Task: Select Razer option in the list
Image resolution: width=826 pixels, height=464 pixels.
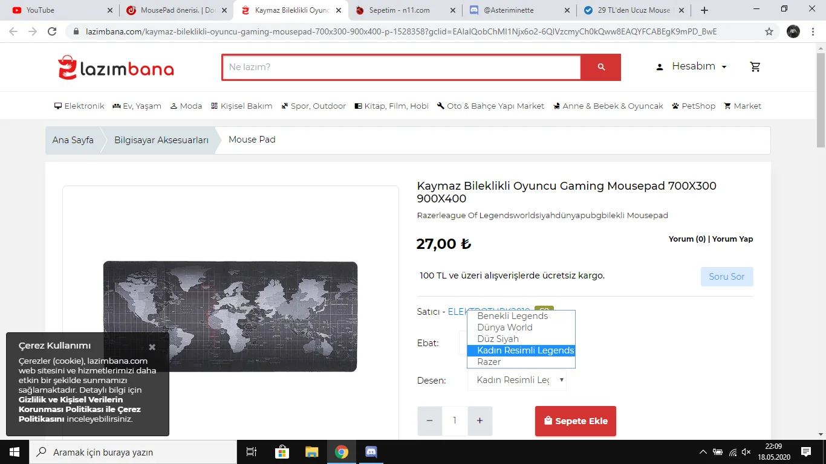Action: point(521,362)
